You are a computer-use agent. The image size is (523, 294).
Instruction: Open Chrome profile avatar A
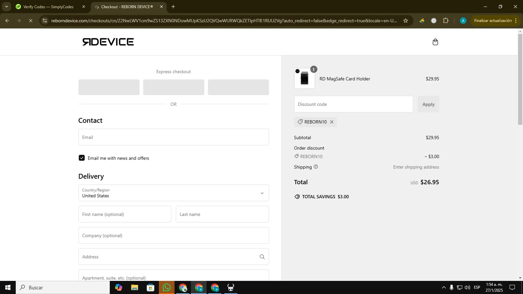pos(463,21)
